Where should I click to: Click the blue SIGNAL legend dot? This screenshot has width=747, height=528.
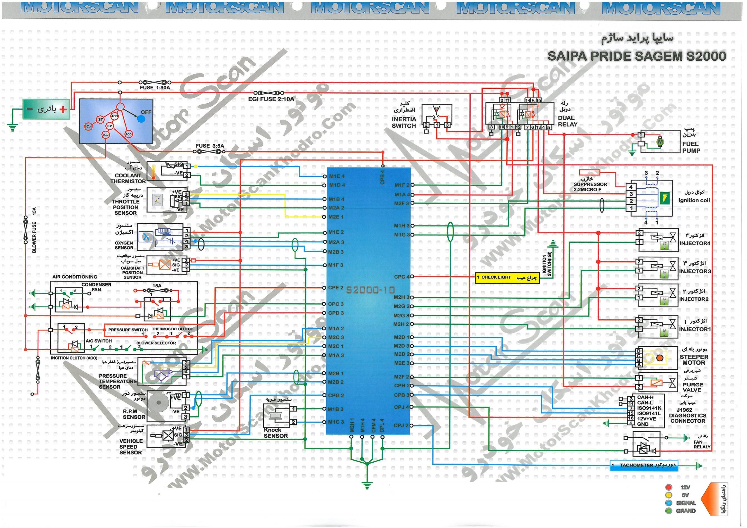point(669,503)
